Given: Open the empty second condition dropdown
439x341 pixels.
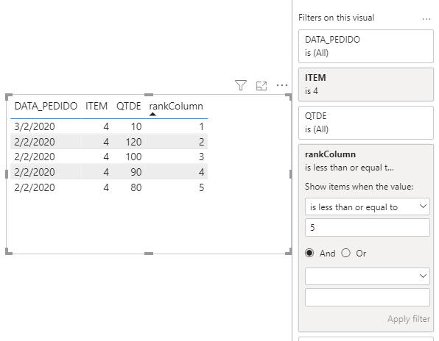Looking at the screenshot, I should [x=368, y=276].
